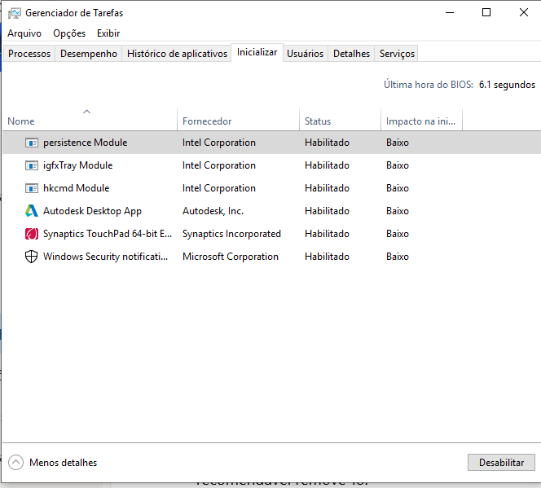Click Autodesk, Inc. vendor cell
541x488 pixels.
click(213, 211)
